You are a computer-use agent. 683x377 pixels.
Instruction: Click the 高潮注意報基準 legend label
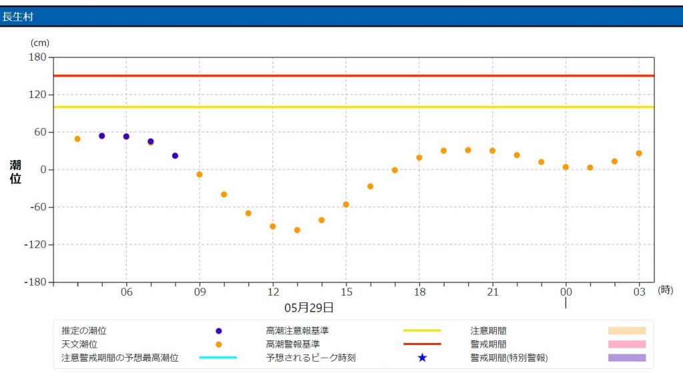click(x=297, y=331)
